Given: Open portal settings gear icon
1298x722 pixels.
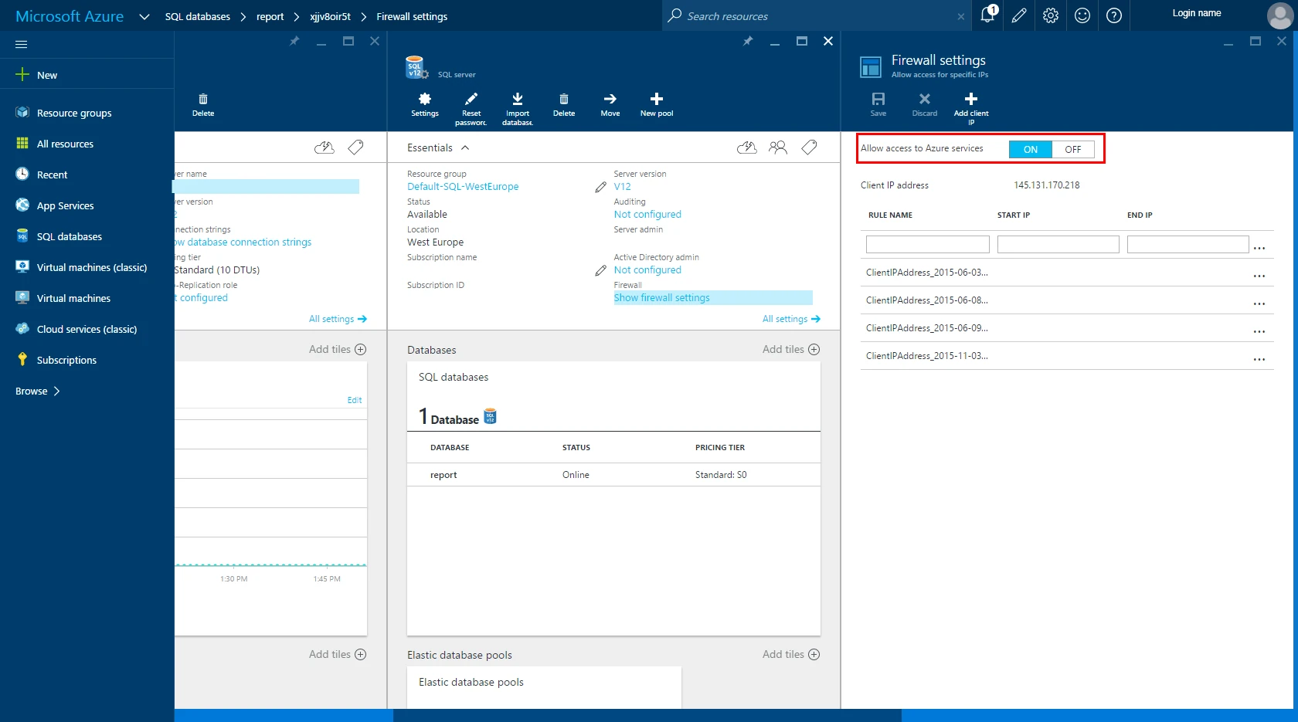Looking at the screenshot, I should pos(1050,15).
